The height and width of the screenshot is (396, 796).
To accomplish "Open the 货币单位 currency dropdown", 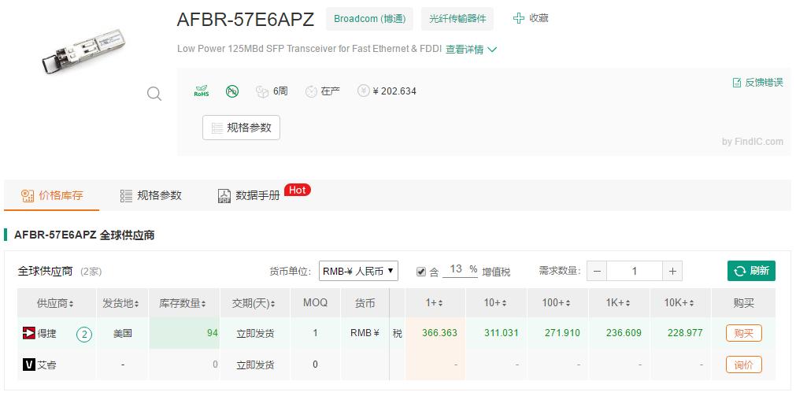I will [x=358, y=271].
